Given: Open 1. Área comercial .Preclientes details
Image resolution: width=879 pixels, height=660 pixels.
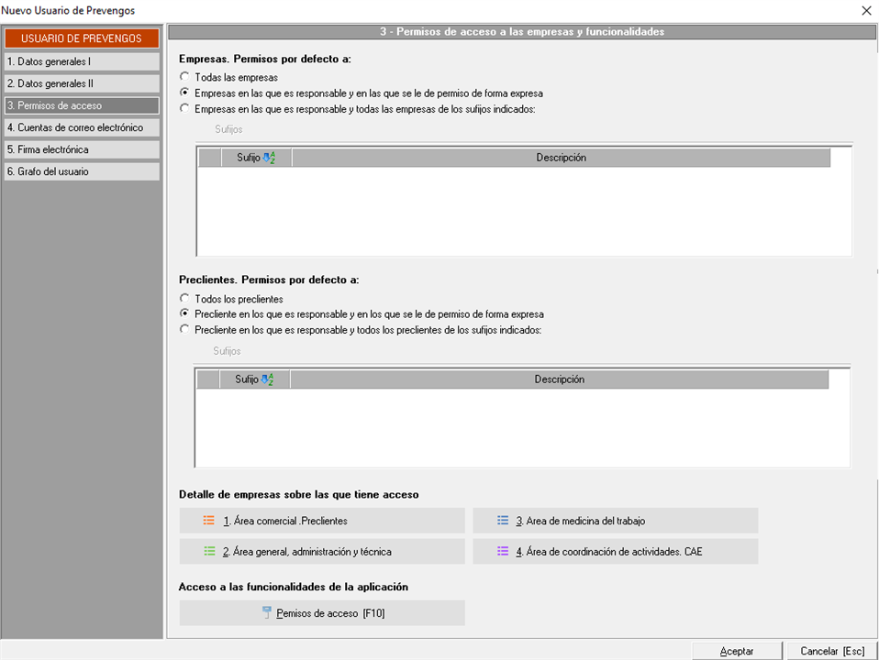Looking at the screenshot, I should pyautogui.click(x=322, y=521).
